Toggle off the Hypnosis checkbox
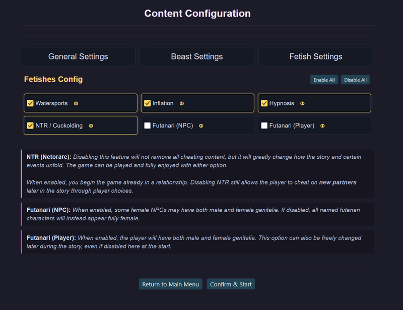The width and height of the screenshot is (403, 310). pyautogui.click(x=264, y=103)
